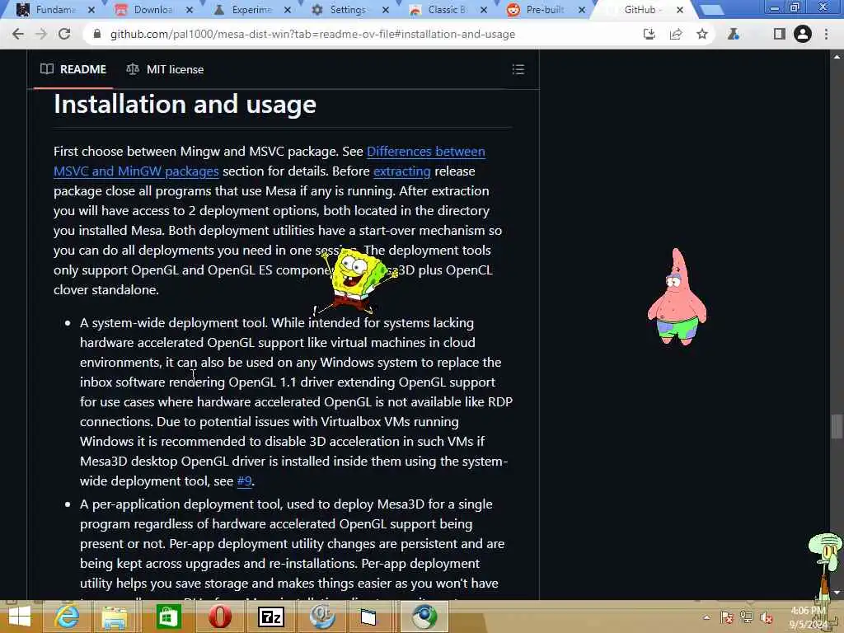Viewport: 844px width, 633px height.
Task: Click the Patrick Star character
Action: point(678,296)
